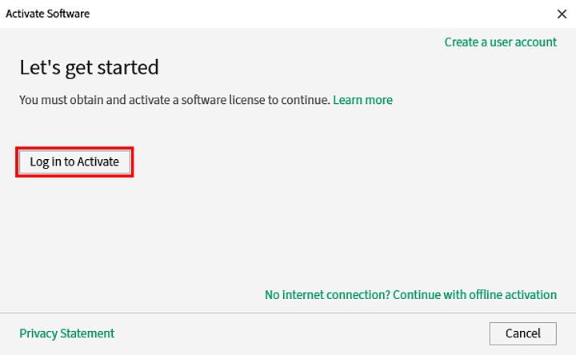Click the Activate Software title bar text
The image size is (576, 355).
48,14
